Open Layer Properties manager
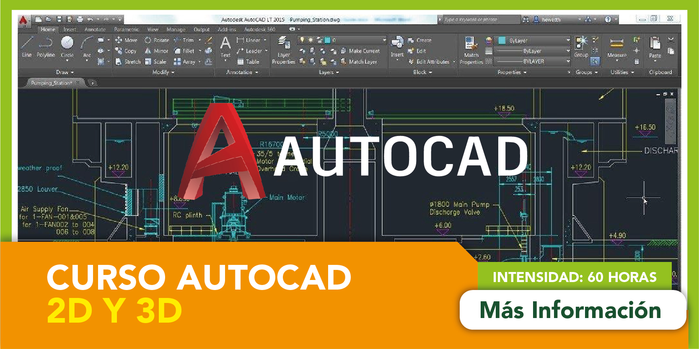699x349 pixels. [x=284, y=50]
